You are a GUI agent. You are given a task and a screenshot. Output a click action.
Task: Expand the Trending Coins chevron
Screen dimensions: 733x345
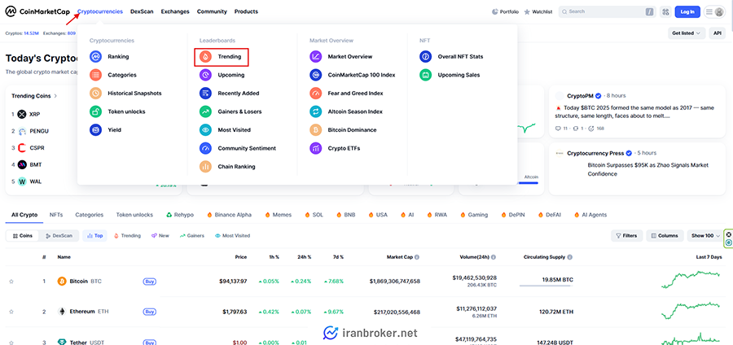pos(55,96)
